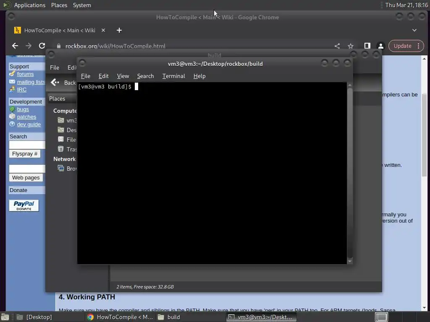Go back in Chrome
430x322 pixels.
15,46
